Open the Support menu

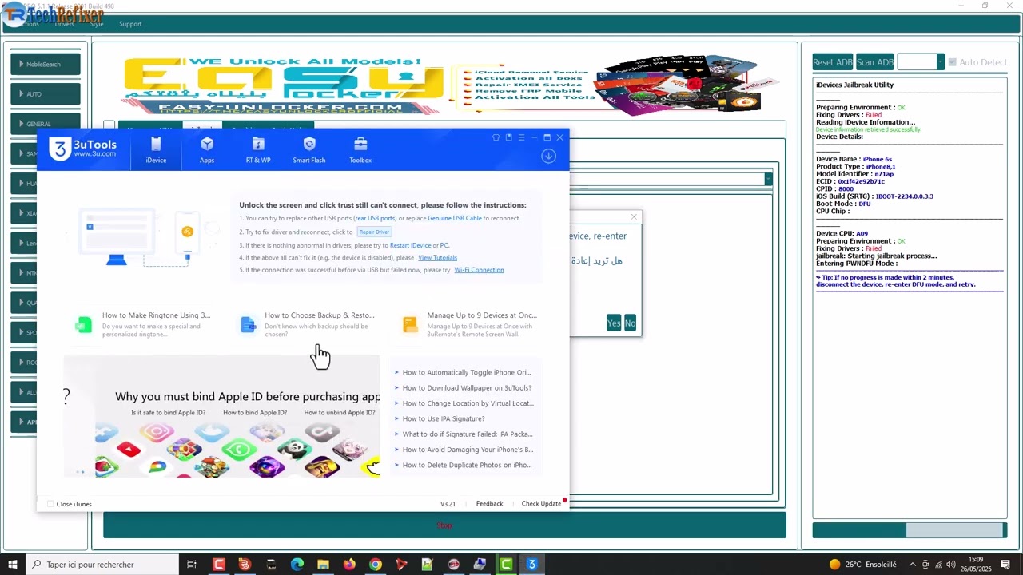tap(130, 24)
